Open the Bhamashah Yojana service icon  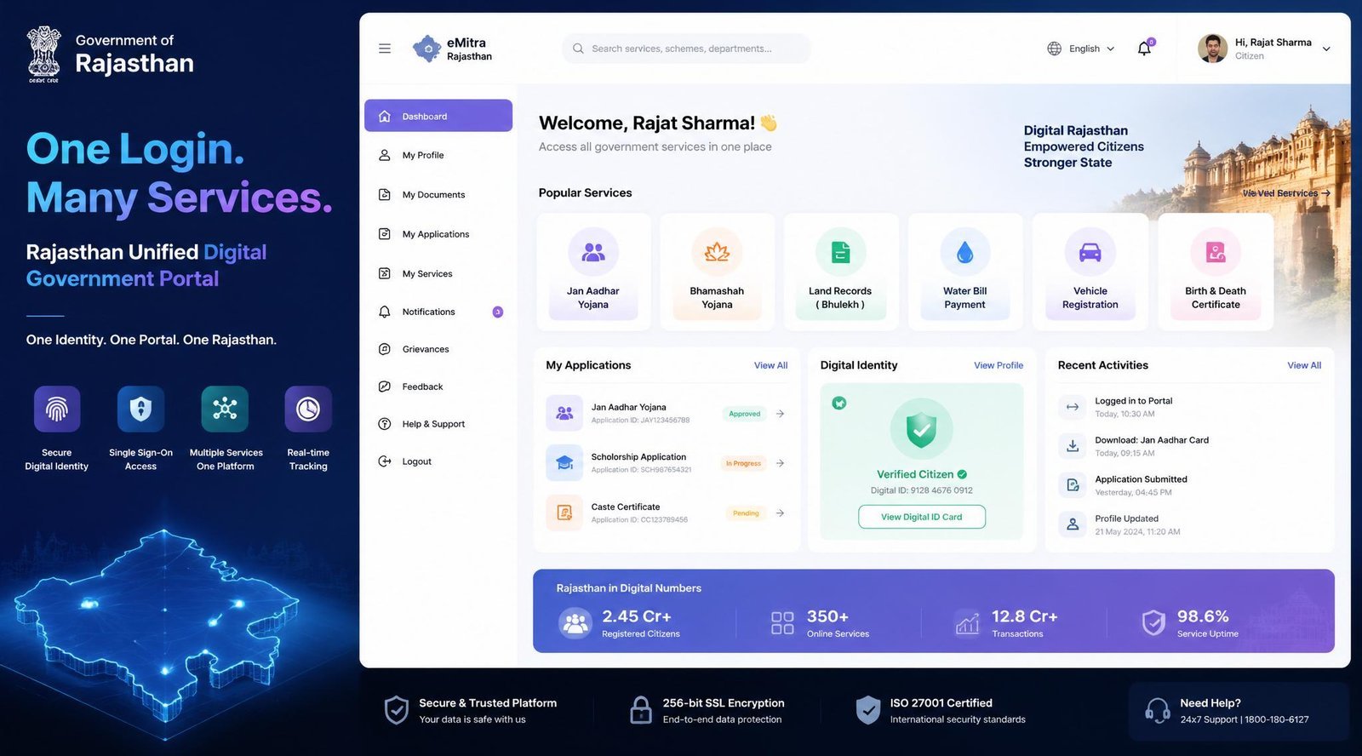tap(717, 252)
